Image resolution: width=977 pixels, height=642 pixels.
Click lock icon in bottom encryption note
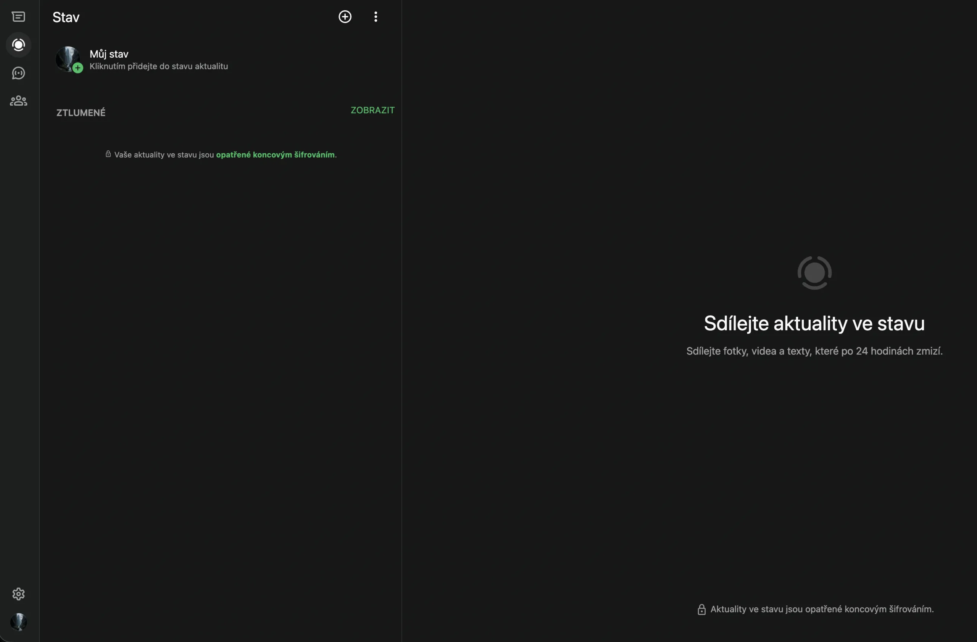click(701, 610)
